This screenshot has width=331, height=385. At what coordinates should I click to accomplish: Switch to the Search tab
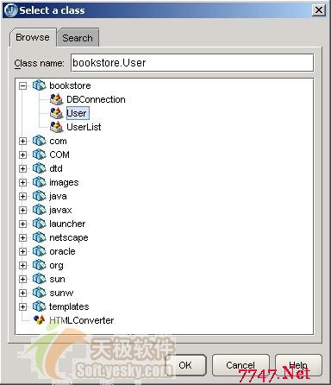[78, 38]
